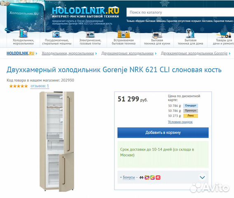Open the dishwashers and washing machines icon
The width and height of the screenshot is (234, 198).
click(x=57, y=34)
